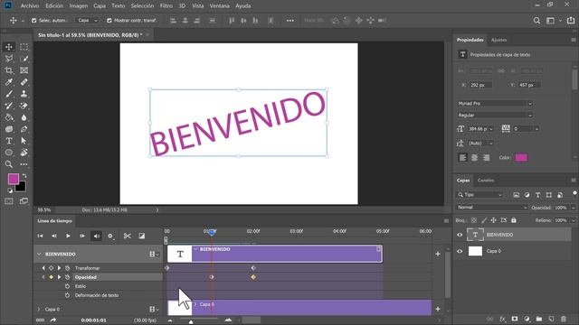Image resolution: width=579 pixels, height=325 pixels.
Task: Select the Brush tool
Action: 9,94
